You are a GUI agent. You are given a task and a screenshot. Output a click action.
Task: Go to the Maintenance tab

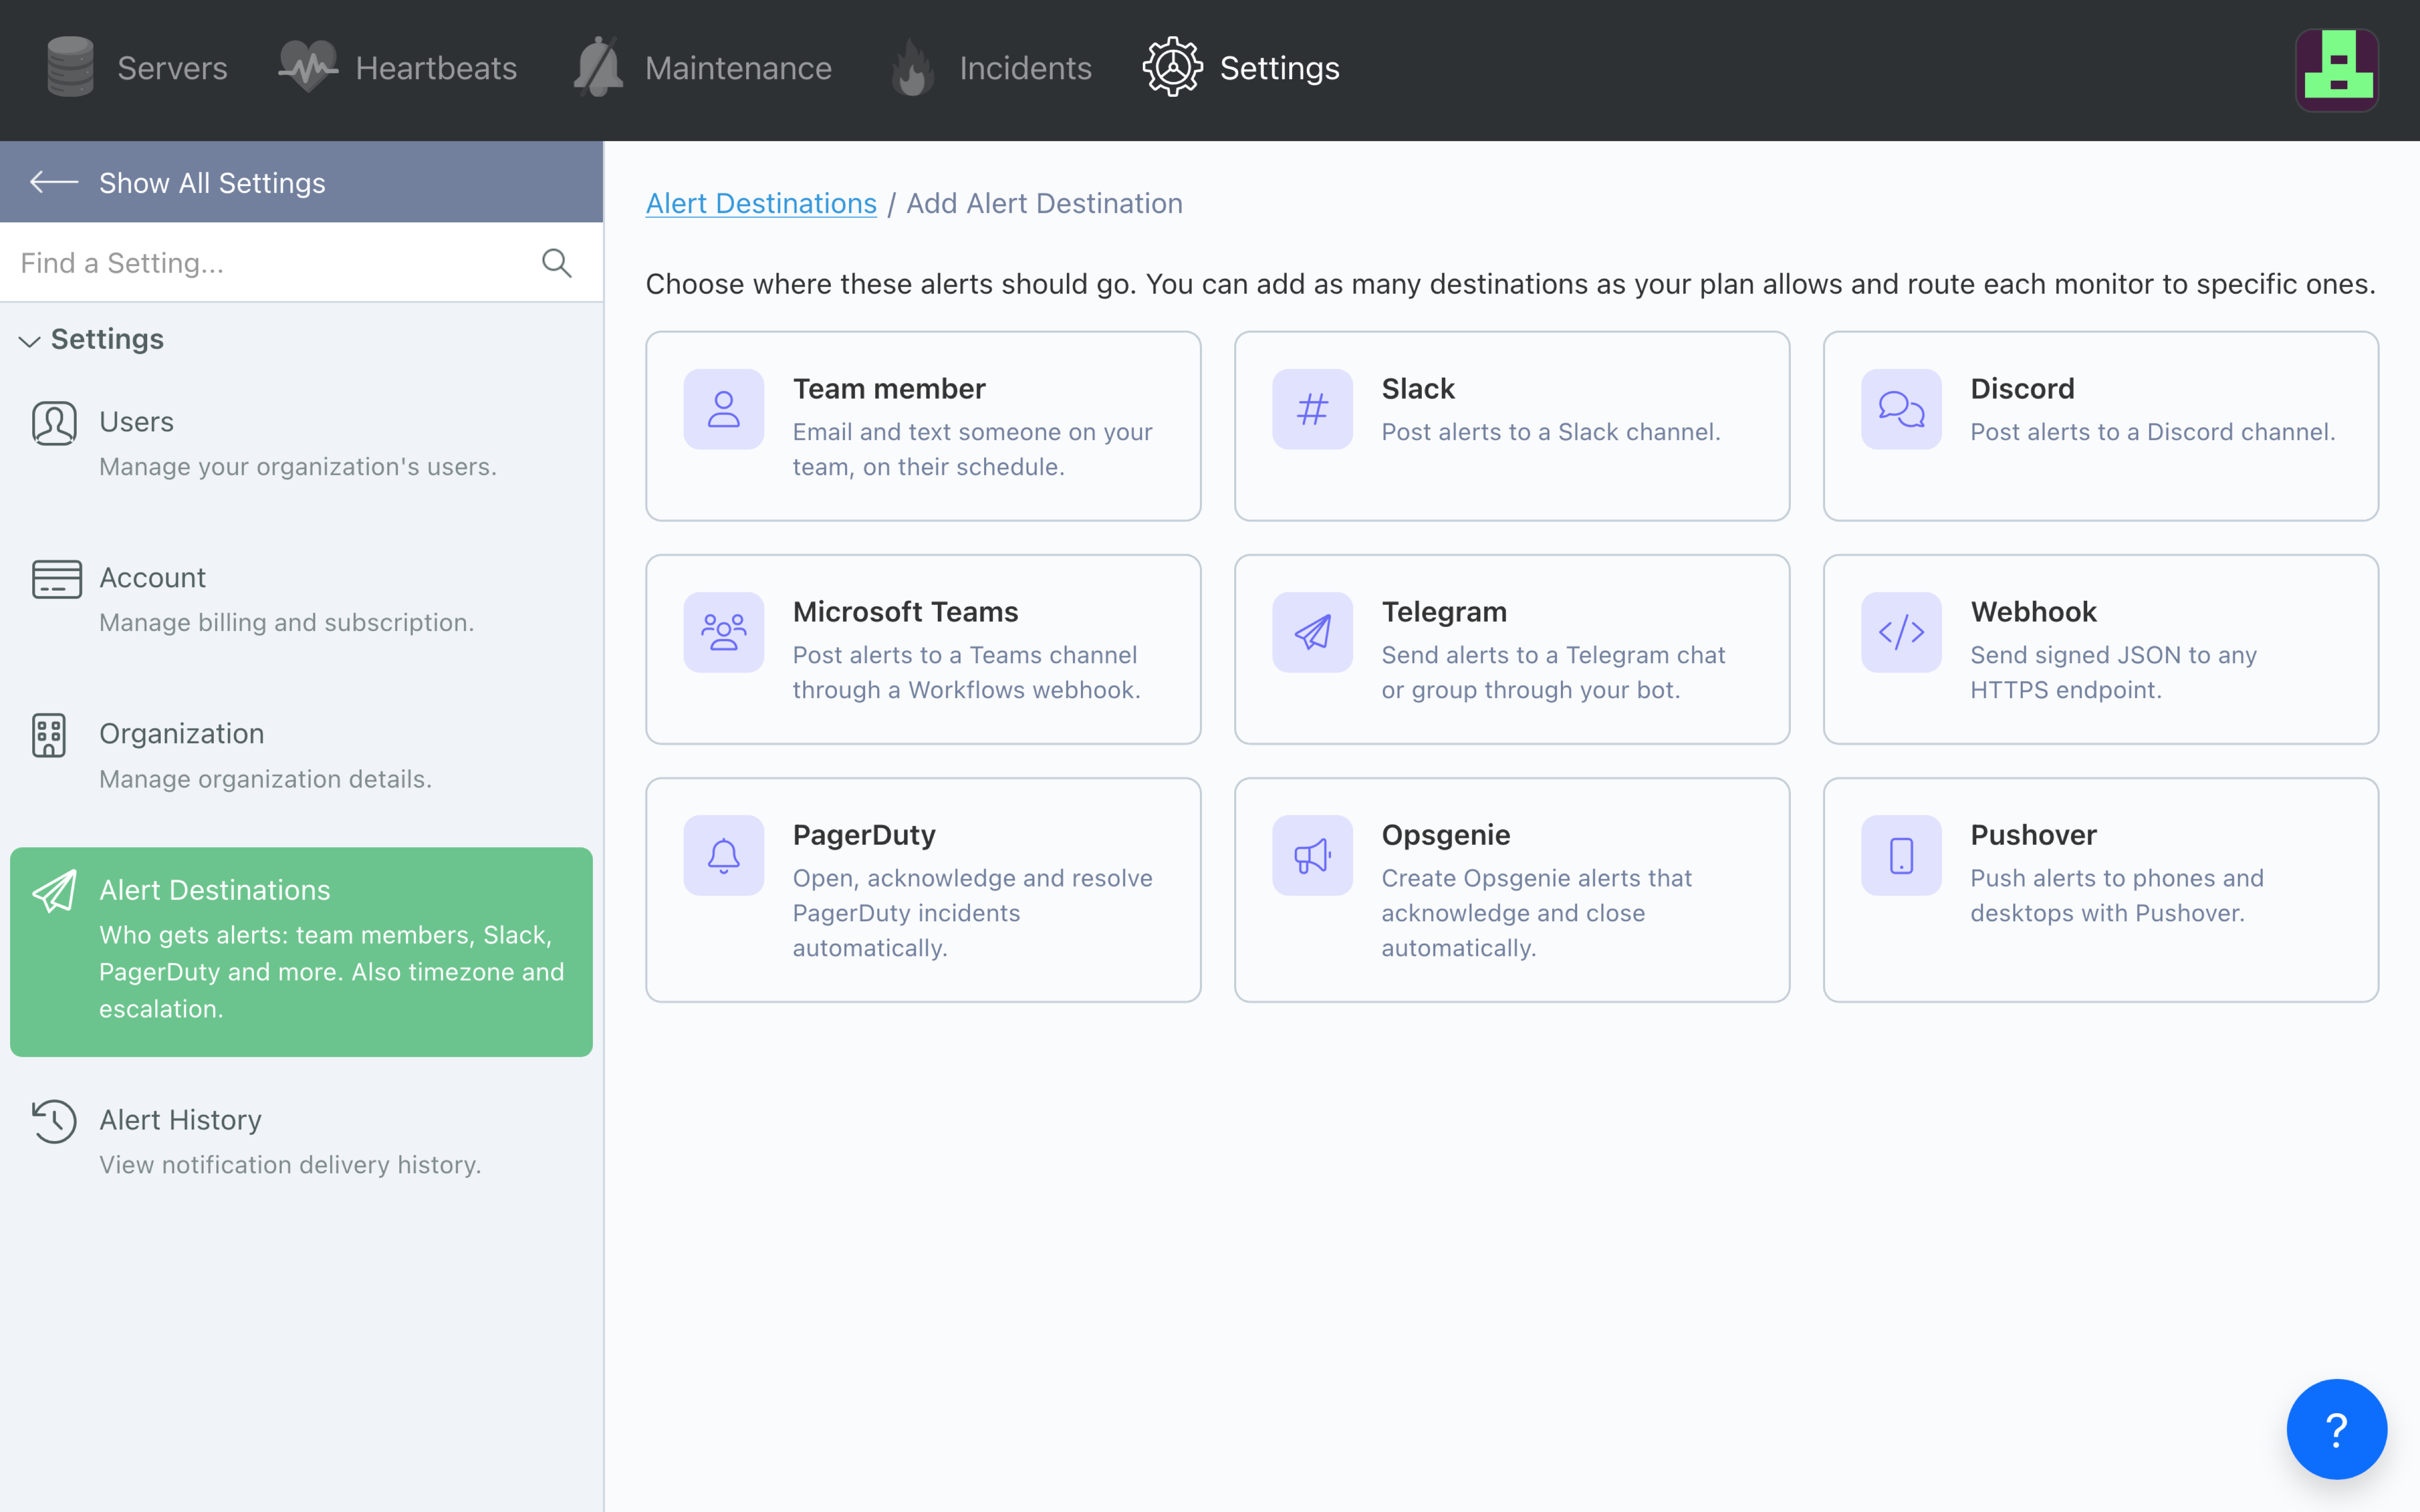coord(702,68)
